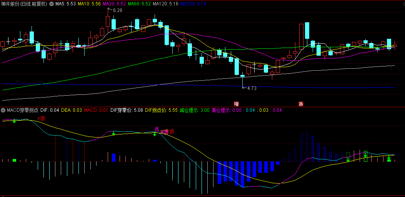Open the dropdown beside 神开股份 chart title
The height and width of the screenshot is (197, 405).
52,4
